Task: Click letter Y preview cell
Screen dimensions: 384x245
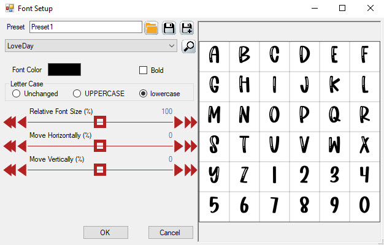Action: point(214,176)
